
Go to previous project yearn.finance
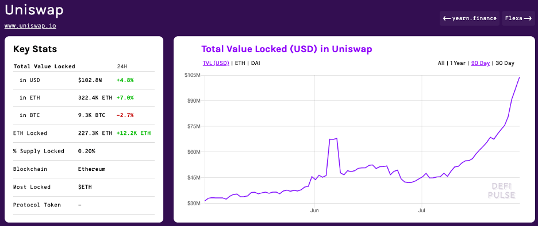tap(470, 18)
